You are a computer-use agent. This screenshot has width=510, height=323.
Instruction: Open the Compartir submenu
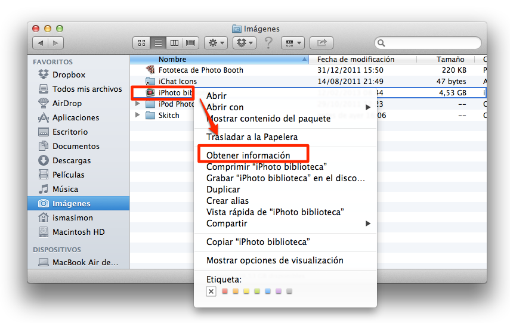[x=285, y=223]
